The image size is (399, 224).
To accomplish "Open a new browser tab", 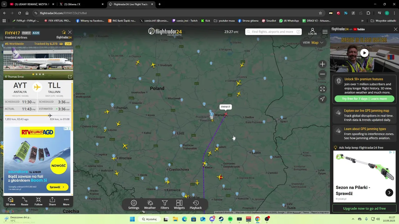I will coord(160,4).
